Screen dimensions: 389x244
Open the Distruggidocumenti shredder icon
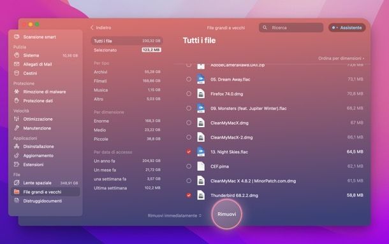coord(17,201)
